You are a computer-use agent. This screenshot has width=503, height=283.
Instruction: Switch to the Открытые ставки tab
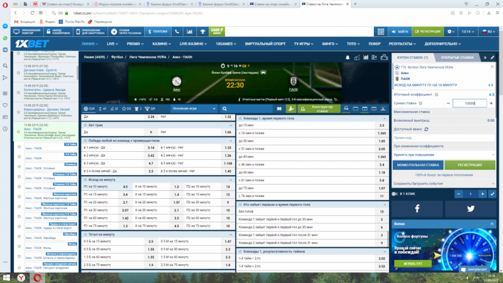pos(457,57)
